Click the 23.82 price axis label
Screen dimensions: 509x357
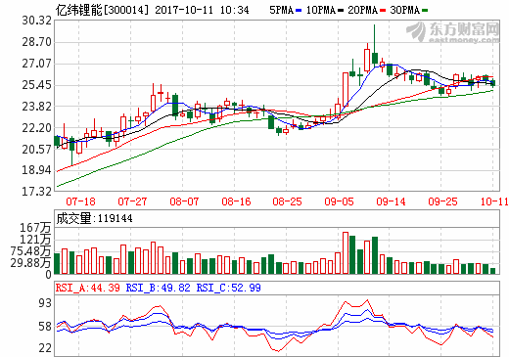click(37, 107)
